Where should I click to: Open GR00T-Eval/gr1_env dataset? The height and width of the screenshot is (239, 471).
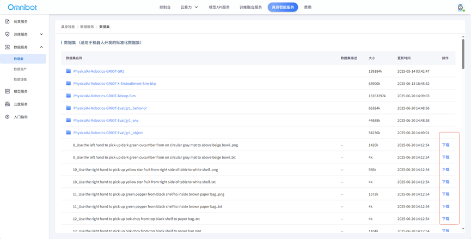[x=106, y=121]
